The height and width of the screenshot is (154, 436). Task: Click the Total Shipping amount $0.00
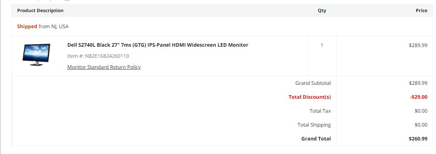421,125
